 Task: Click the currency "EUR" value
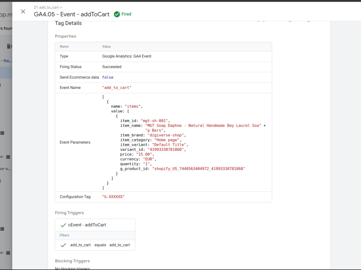pyautogui.click(x=148, y=159)
